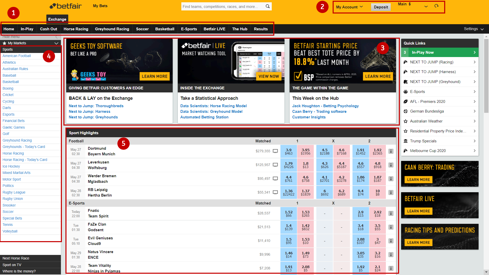The image size is (489, 275).
Task: Click the bank icon next to Trump Specials
Action: tap(405, 141)
